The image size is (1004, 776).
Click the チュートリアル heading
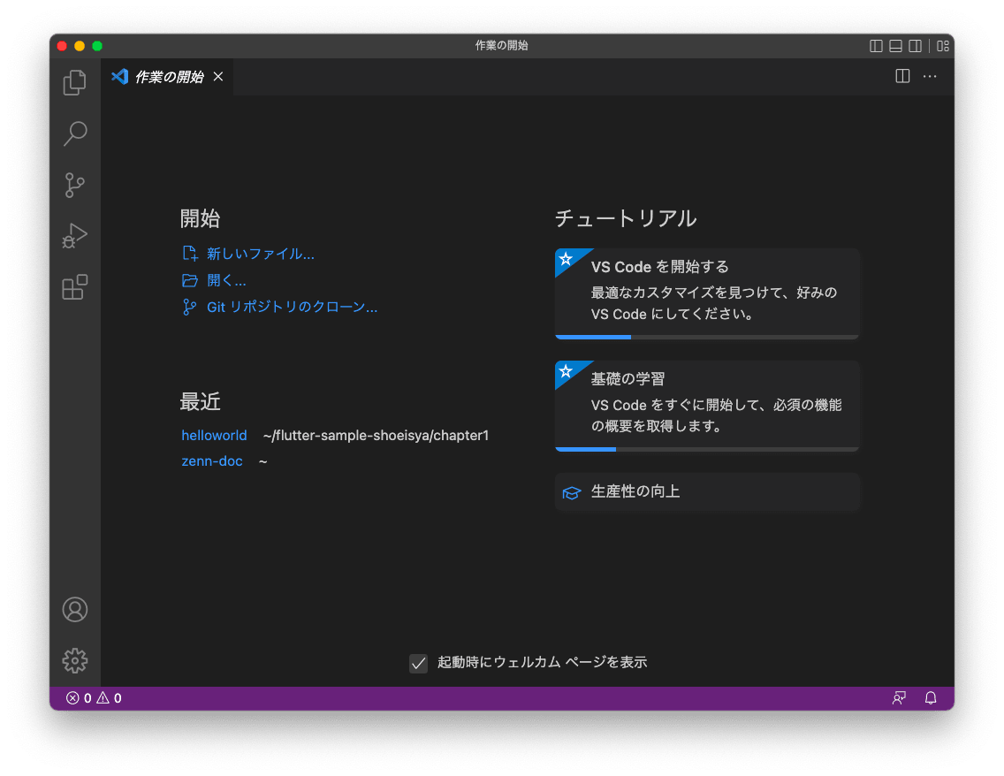point(625,218)
